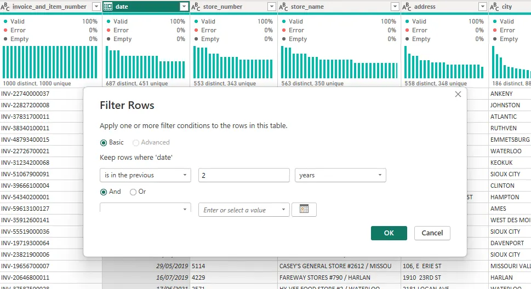The height and width of the screenshot is (289, 531).
Task: Open the calendar date picker icon
Action: point(304,210)
